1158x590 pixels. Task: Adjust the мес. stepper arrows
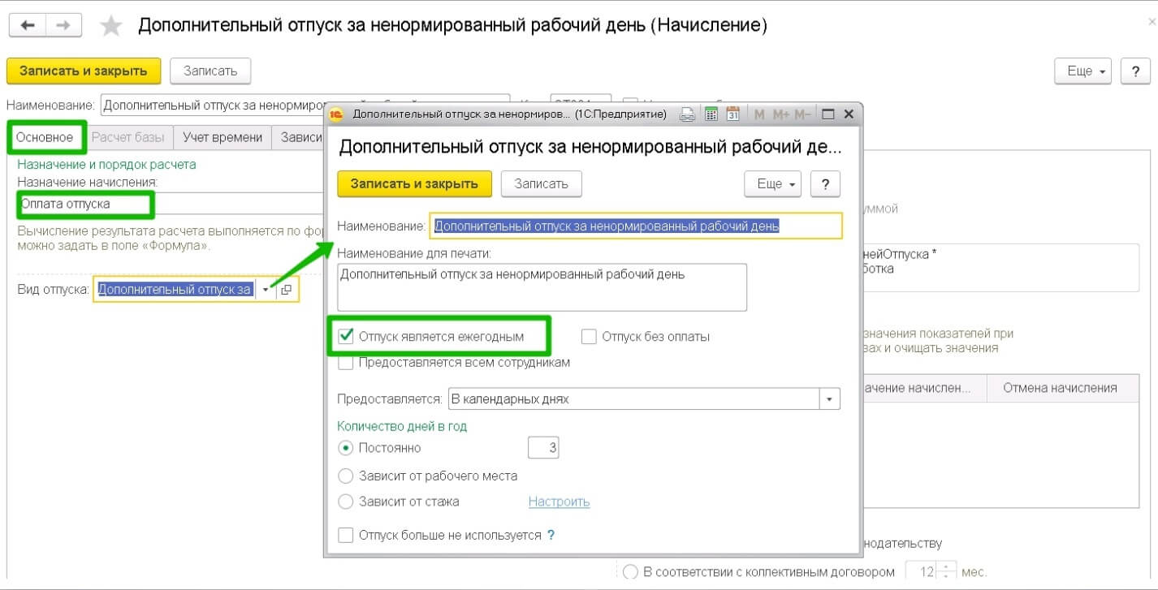tap(946, 572)
